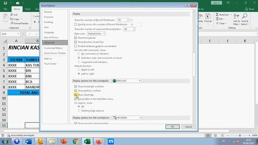Click the Clear eraser icon
Viewport: 258px width, 145px height.
[x=217, y=23]
